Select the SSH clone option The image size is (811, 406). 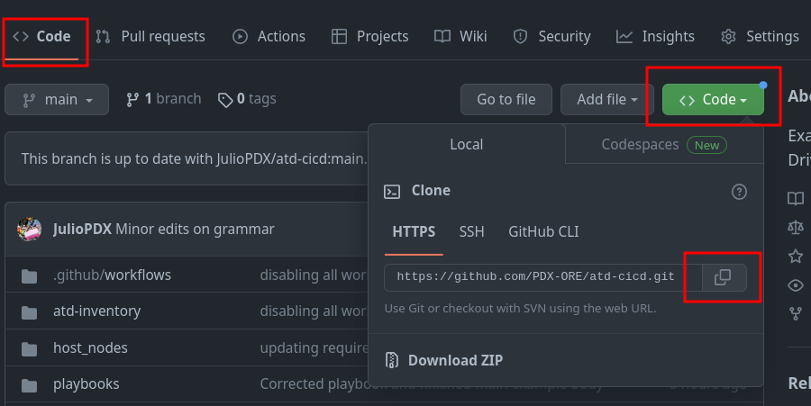(471, 232)
